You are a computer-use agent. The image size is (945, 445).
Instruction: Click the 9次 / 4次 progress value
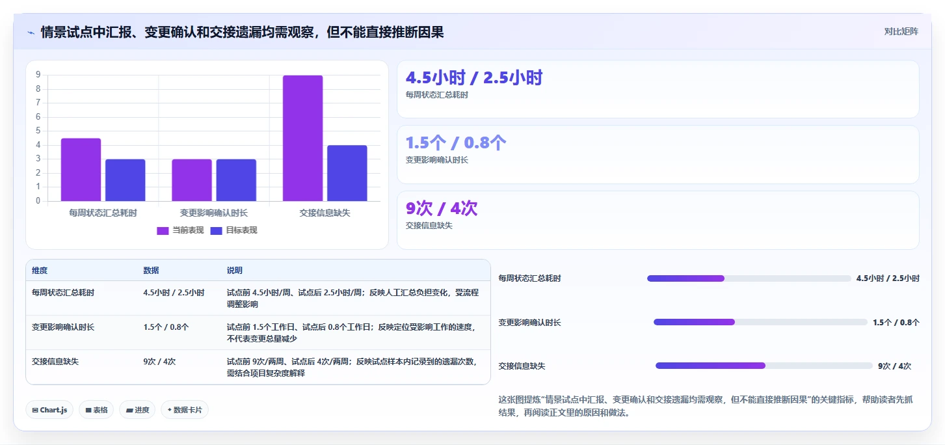tap(895, 366)
